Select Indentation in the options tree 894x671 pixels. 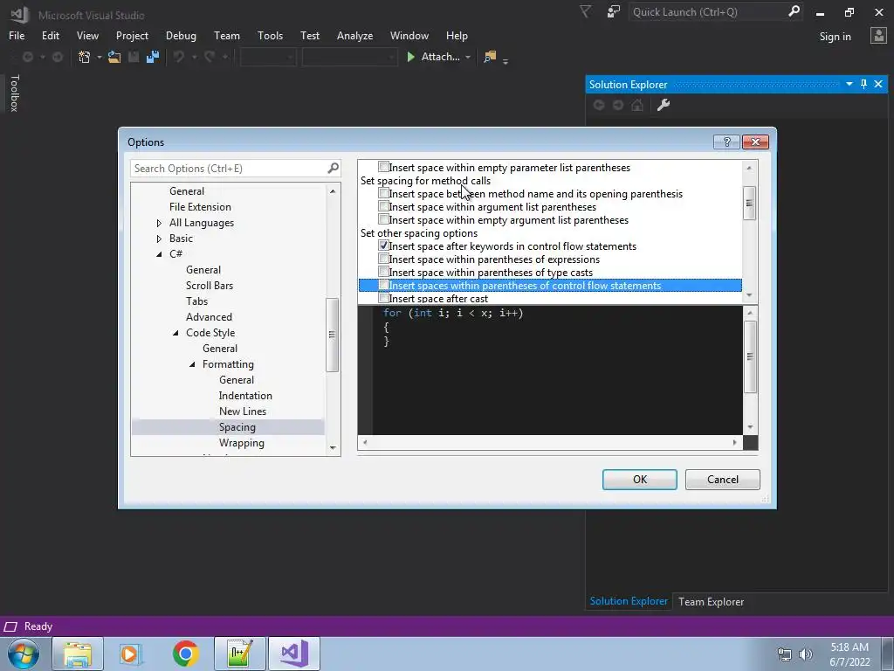pyautogui.click(x=245, y=396)
